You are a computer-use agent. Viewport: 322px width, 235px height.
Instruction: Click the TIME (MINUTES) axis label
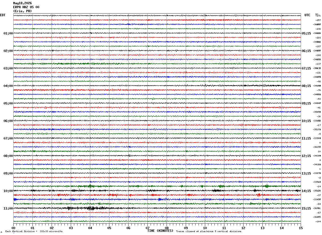pyautogui.click(x=160, y=231)
